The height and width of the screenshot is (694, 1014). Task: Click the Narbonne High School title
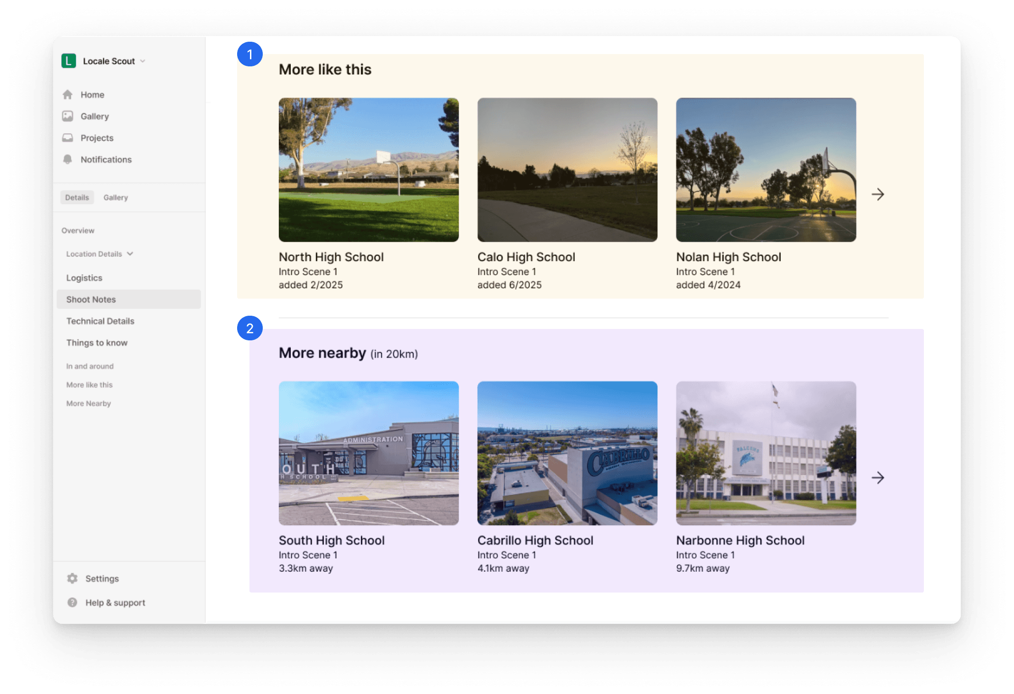coord(740,540)
